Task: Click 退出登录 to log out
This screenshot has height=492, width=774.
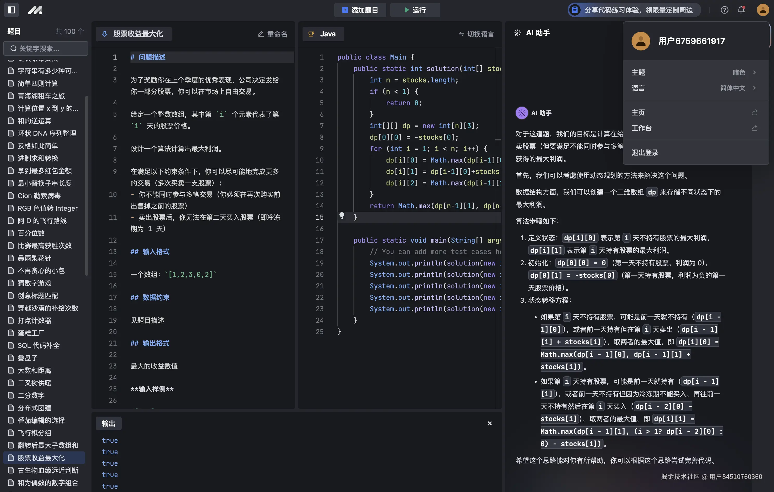Action: point(645,152)
